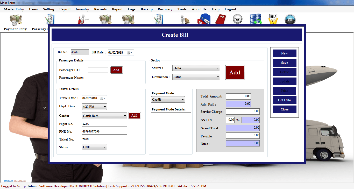Click the person-with-cargo delivery icon
This screenshot has width=354, height=189.
coord(184,19)
